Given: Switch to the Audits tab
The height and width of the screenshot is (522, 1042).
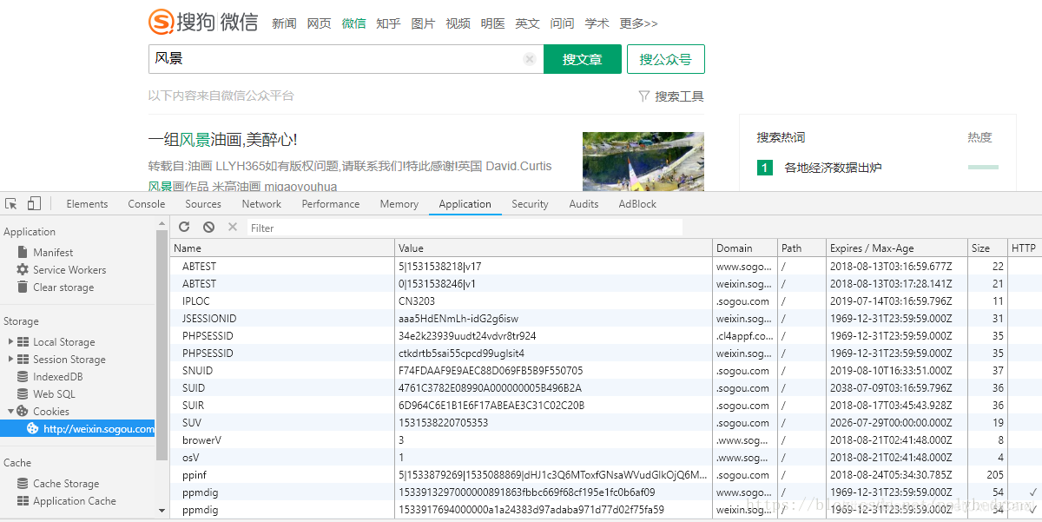Looking at the screenshot, I should pos(584,204).
